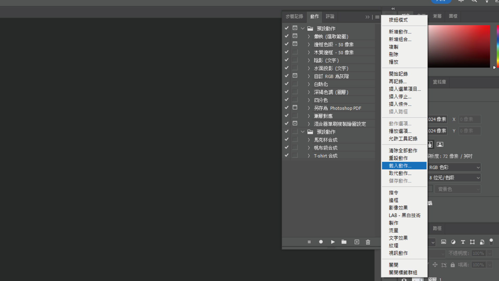Click the pixel layer filter icon

tap(444, 242)
